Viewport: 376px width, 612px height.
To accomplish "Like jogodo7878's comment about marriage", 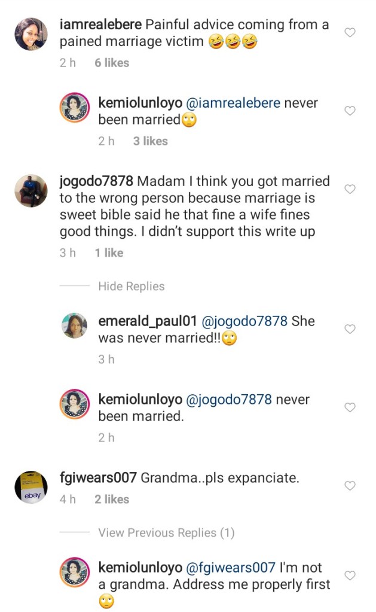I will pos(350,190).
